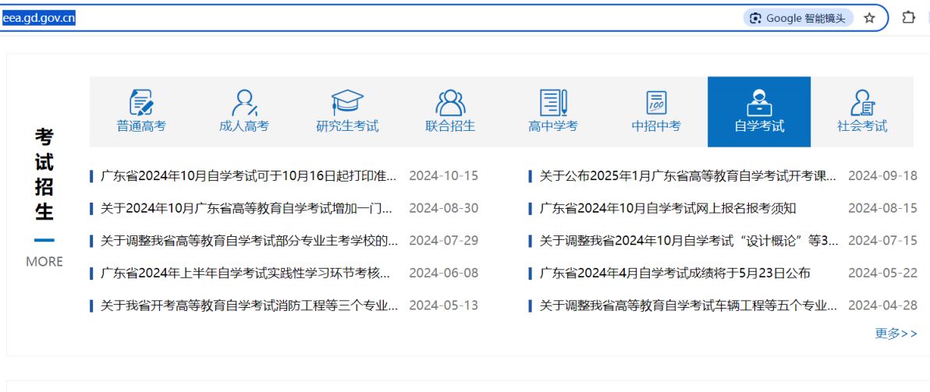The height and width of the screenshot is (392, 930).
Task: Switch to the 中招中考 tab label
Action: [x=657, y=126]
